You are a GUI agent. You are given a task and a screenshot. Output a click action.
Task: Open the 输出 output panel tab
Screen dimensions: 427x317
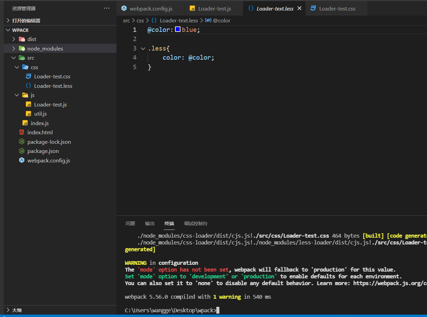(150, 223)
